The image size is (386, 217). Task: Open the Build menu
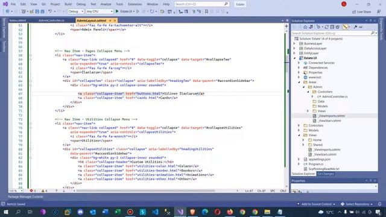[x=68, y=4]
